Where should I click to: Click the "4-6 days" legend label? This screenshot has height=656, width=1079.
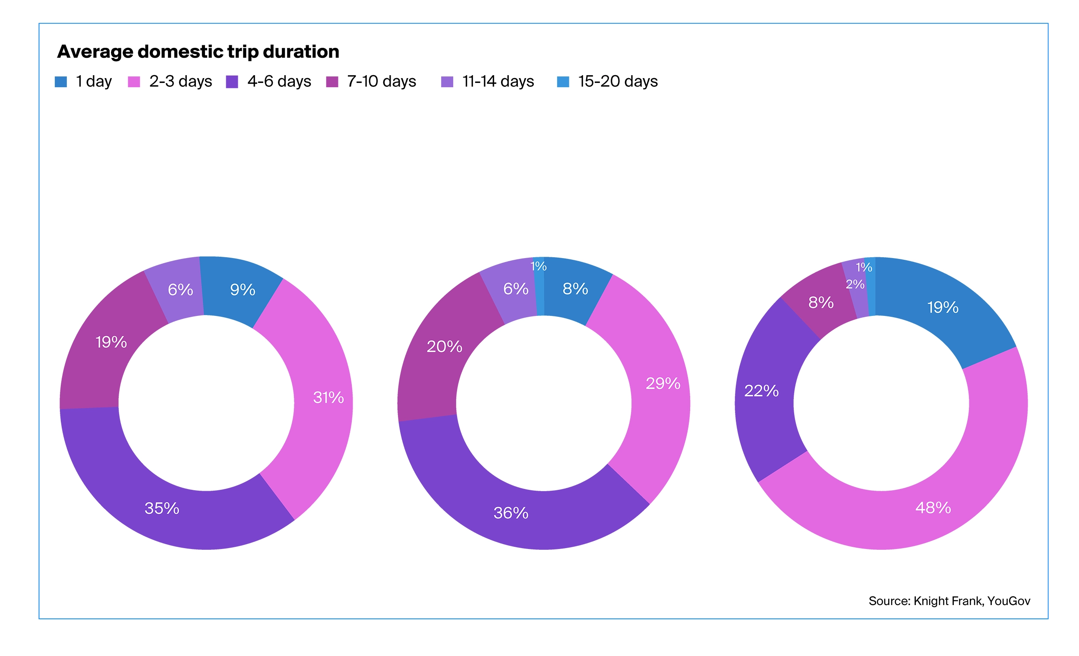click(279, 82)
